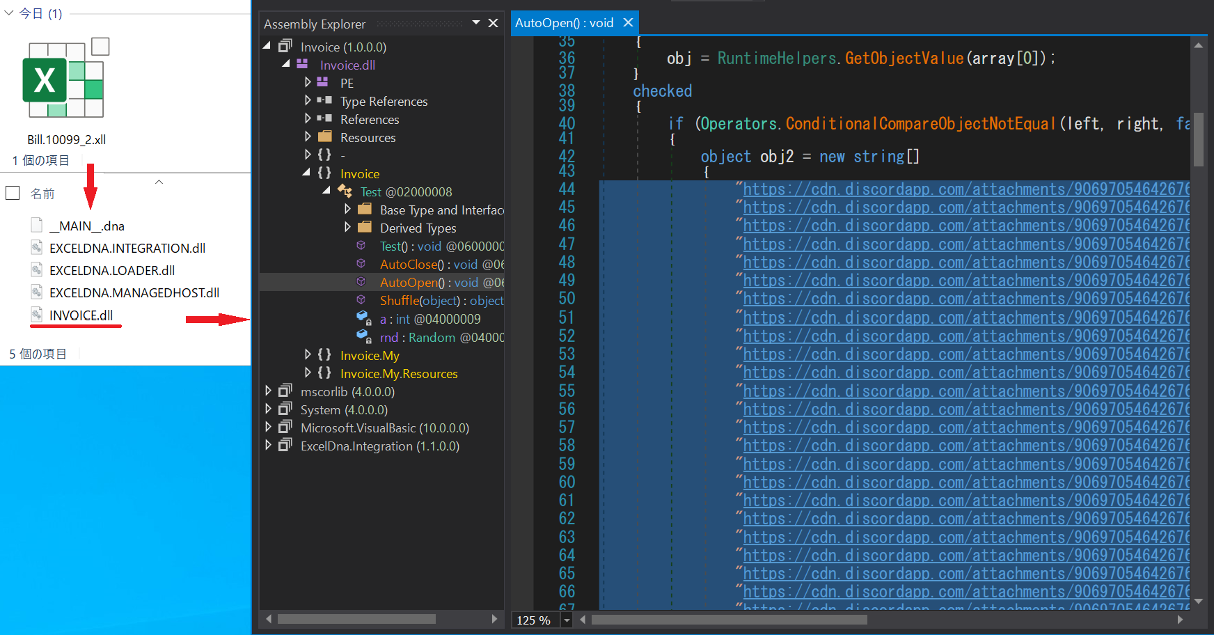Expand the Microsoft.VisualBasic (10.0.0.0) assembly

(x=268, y=427)
